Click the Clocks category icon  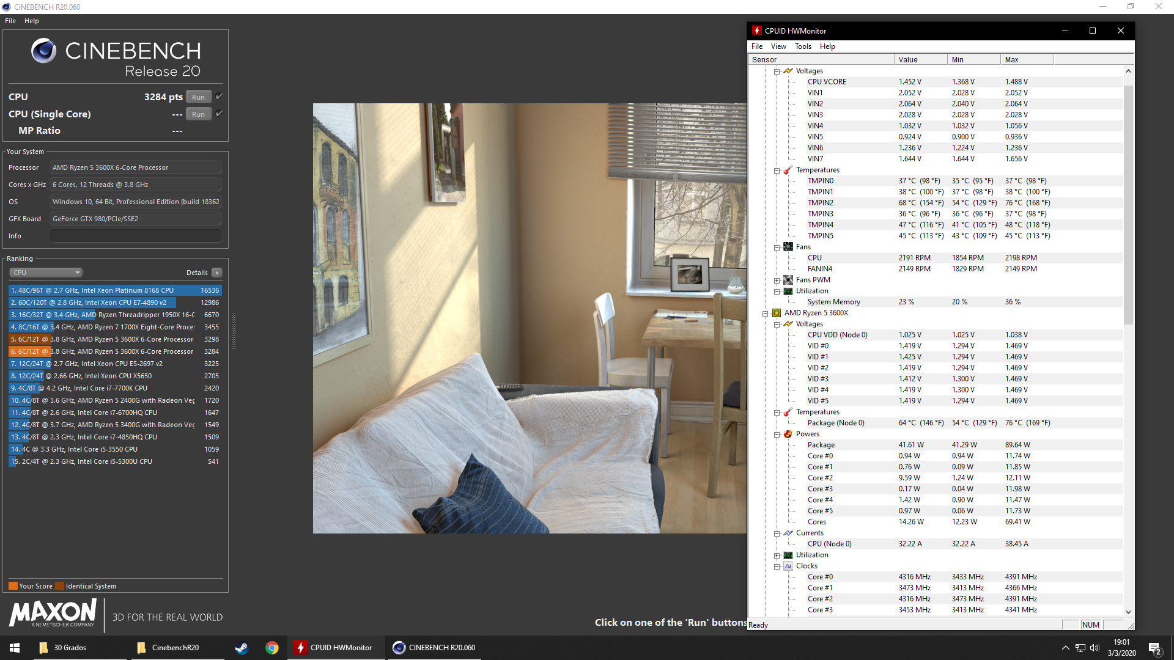[788, 566]
